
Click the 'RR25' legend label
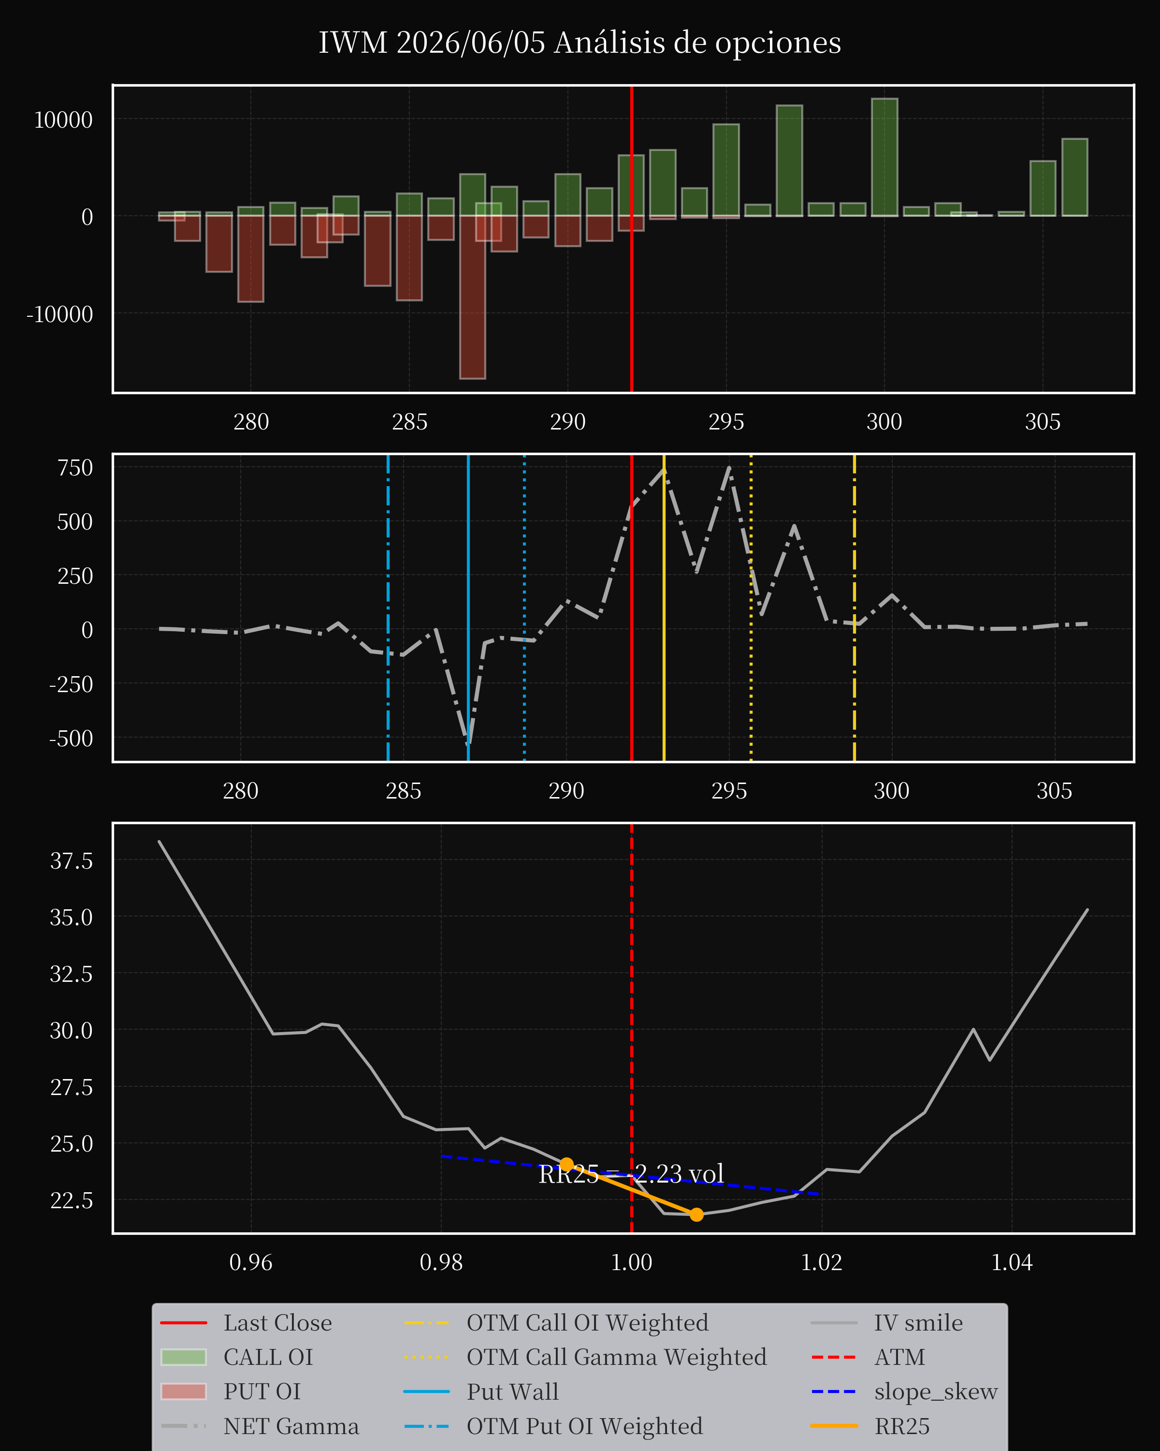point(902,1425)
